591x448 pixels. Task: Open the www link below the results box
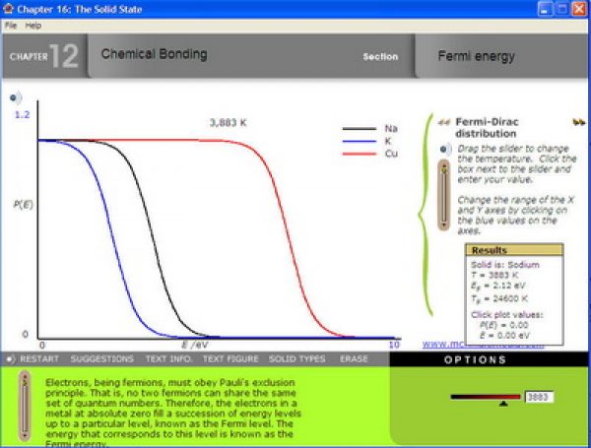click(444, 345)
